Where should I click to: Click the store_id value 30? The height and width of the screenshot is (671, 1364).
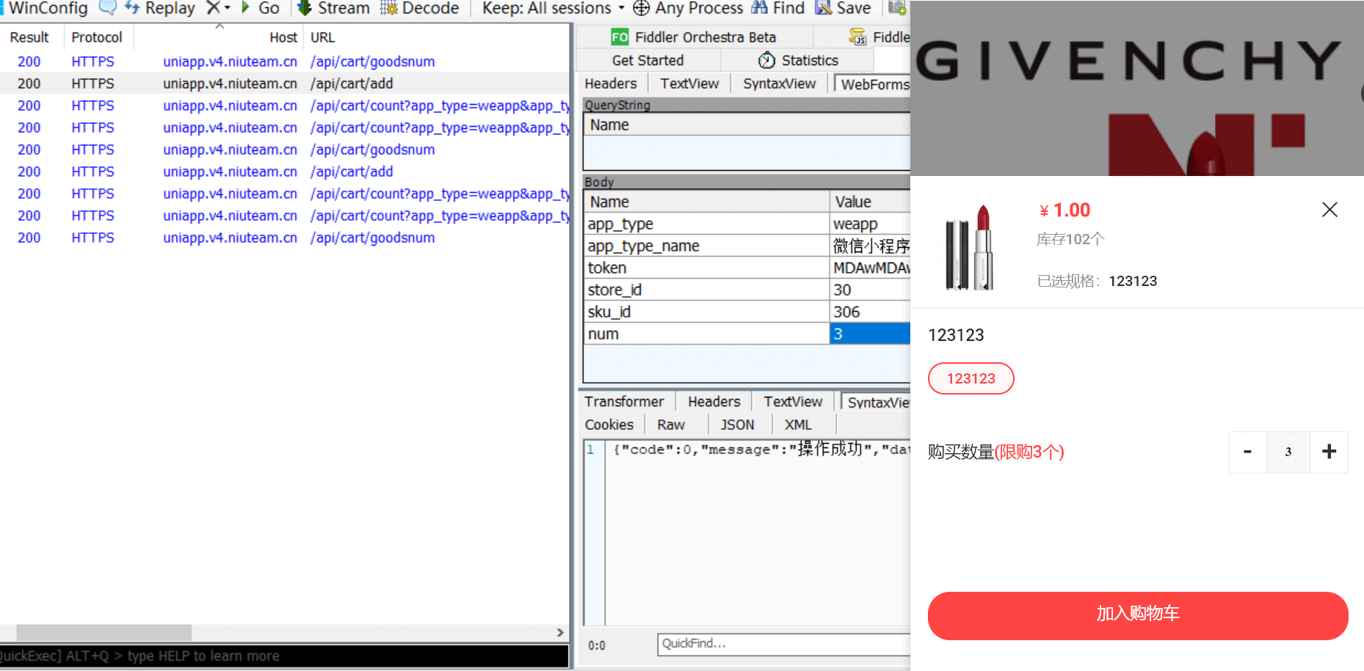[870, 290]
